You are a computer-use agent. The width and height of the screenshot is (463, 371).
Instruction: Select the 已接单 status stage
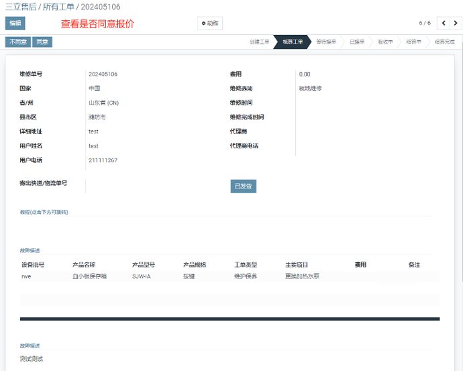click(x=357, y=42)
